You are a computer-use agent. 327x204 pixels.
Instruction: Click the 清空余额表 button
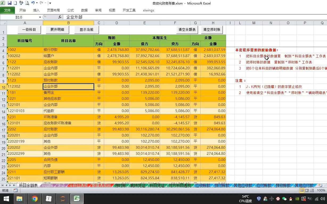click(187, 30)
